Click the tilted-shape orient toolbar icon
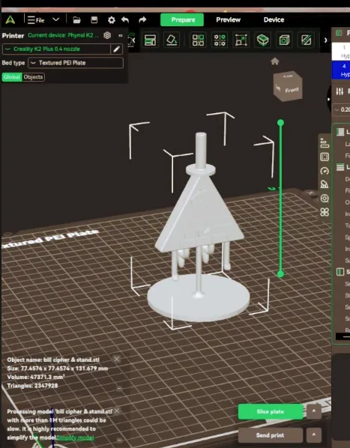 coord(172,40)
